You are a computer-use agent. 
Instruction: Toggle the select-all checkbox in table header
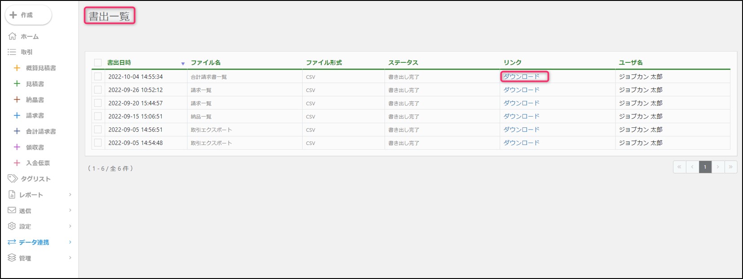98,63
